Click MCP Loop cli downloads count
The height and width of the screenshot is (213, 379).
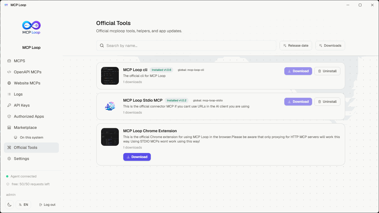(x=132, y=82)
